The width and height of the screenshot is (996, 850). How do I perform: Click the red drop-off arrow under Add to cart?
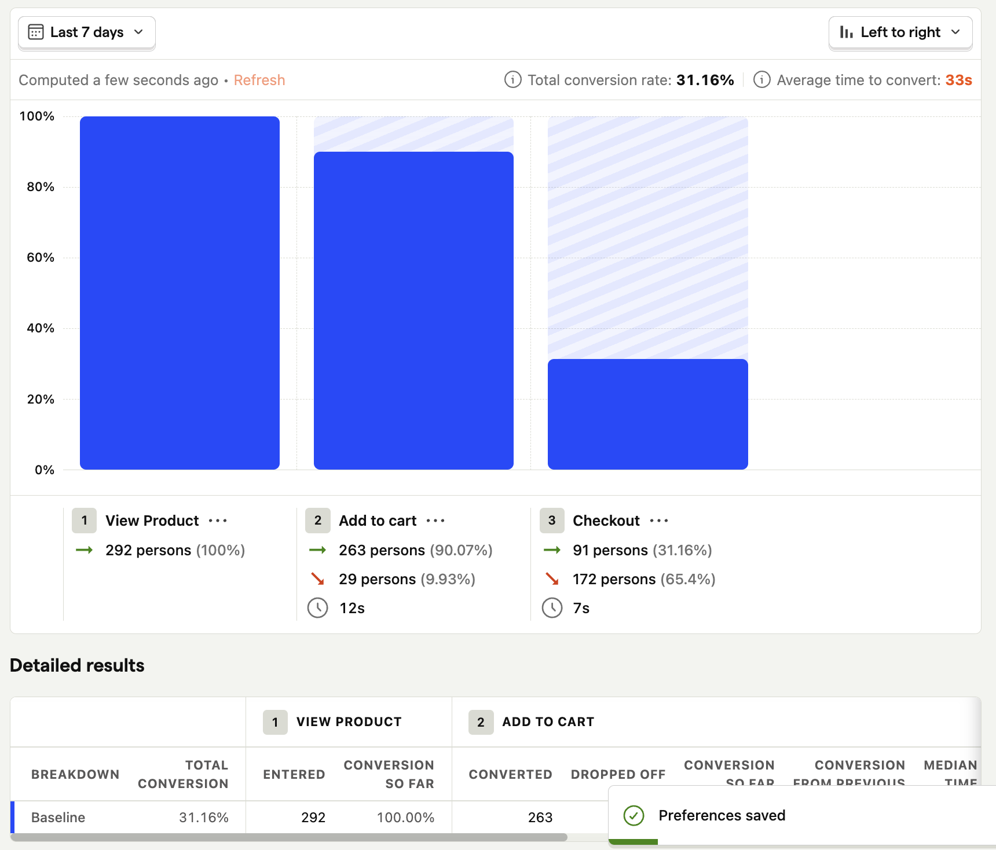pyautogui.click(x=318, y=579)
